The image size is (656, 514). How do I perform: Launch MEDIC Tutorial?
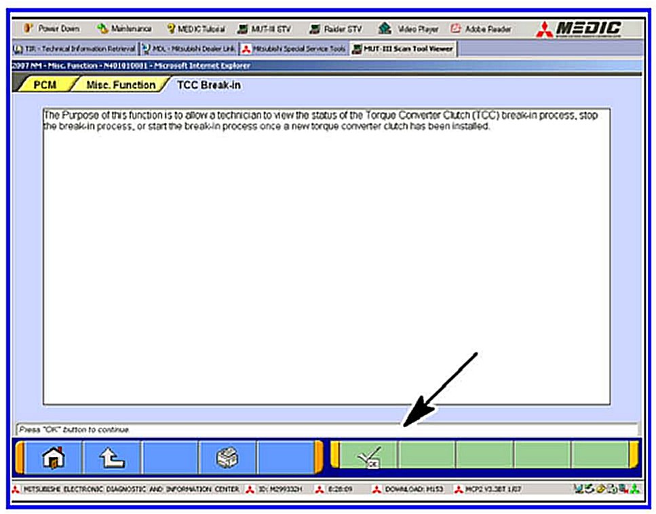click(196, 29)
